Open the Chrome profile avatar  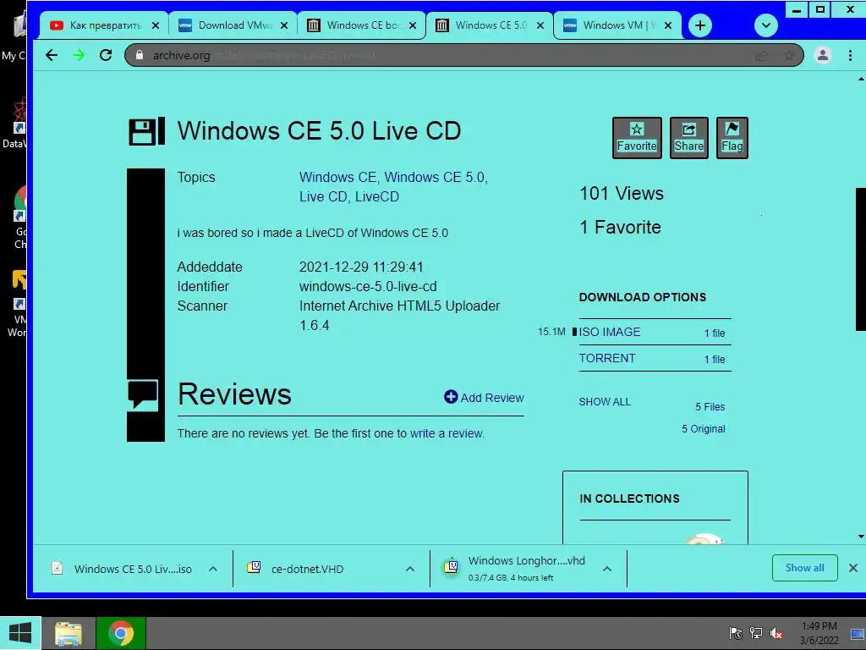coord(822,55)
